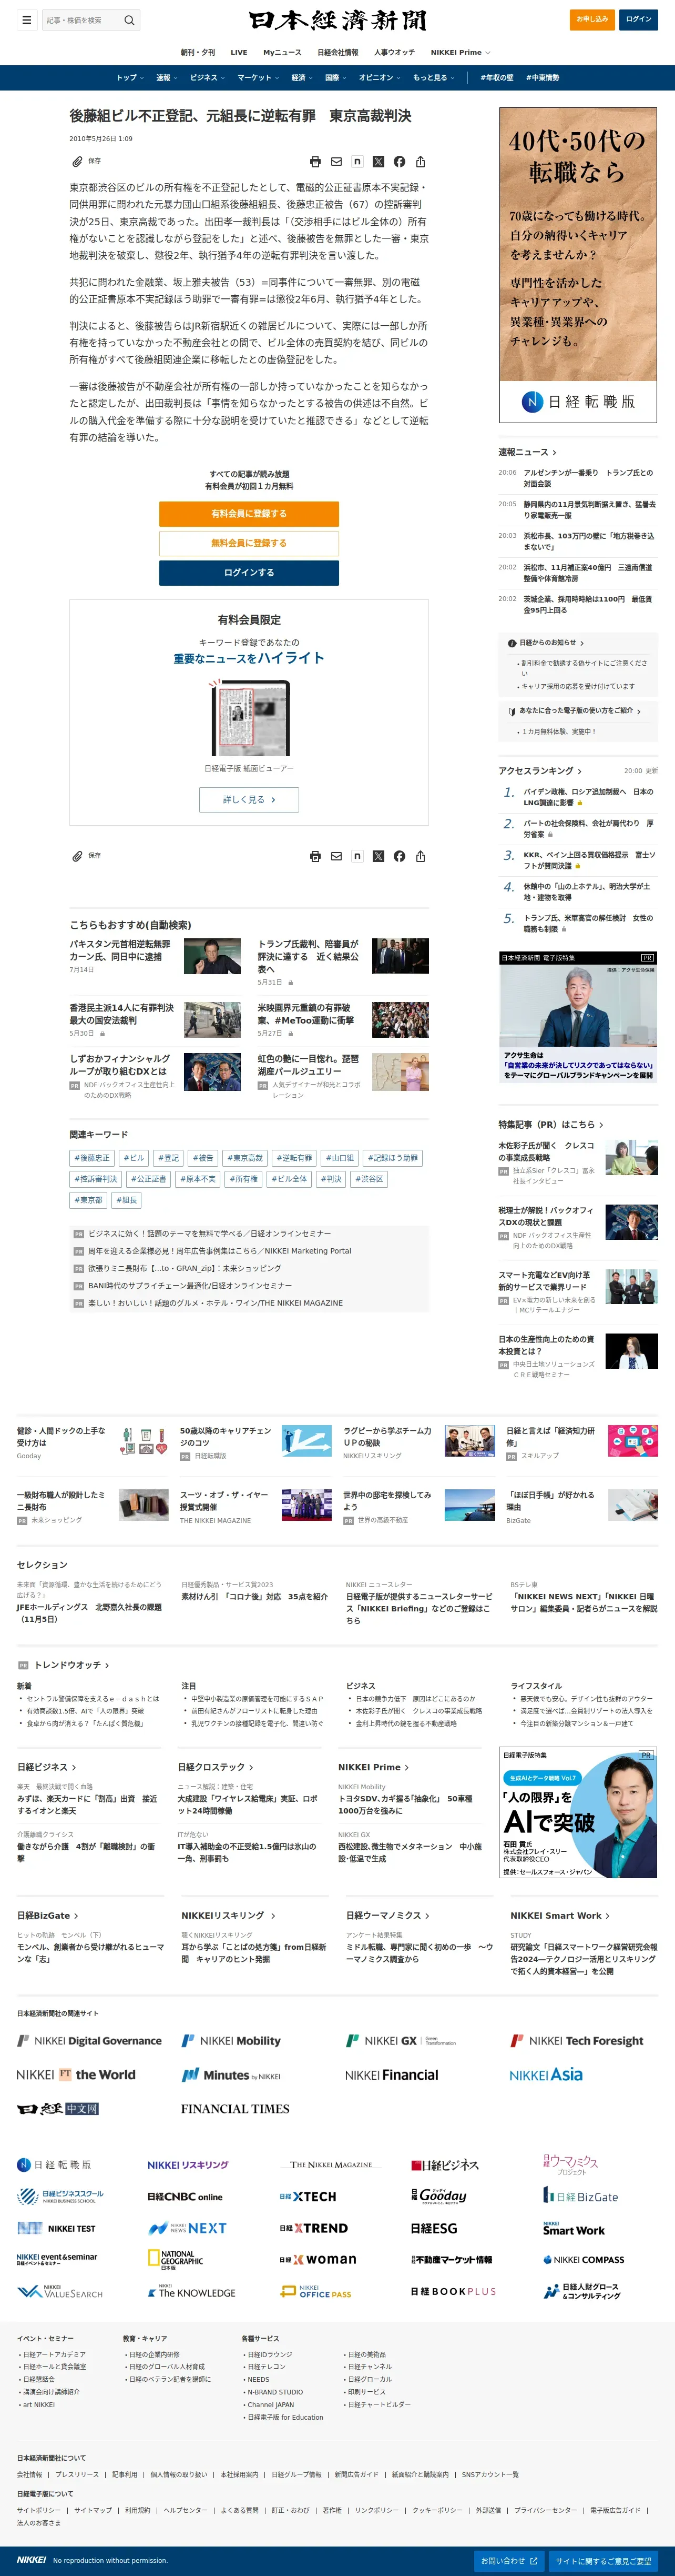Viewport: 675px width, 2576px height.
Task: Click the share-export icon under the headline
Action: [421, 162]
